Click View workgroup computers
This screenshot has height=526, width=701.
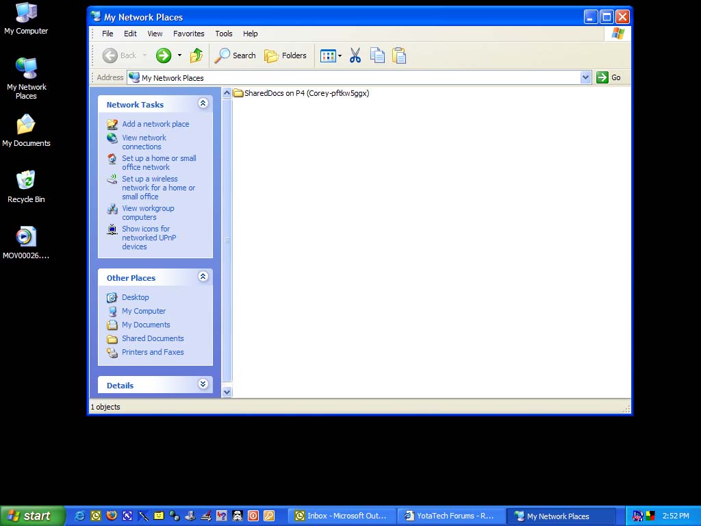pyautogui.click(x=148, y=213)
